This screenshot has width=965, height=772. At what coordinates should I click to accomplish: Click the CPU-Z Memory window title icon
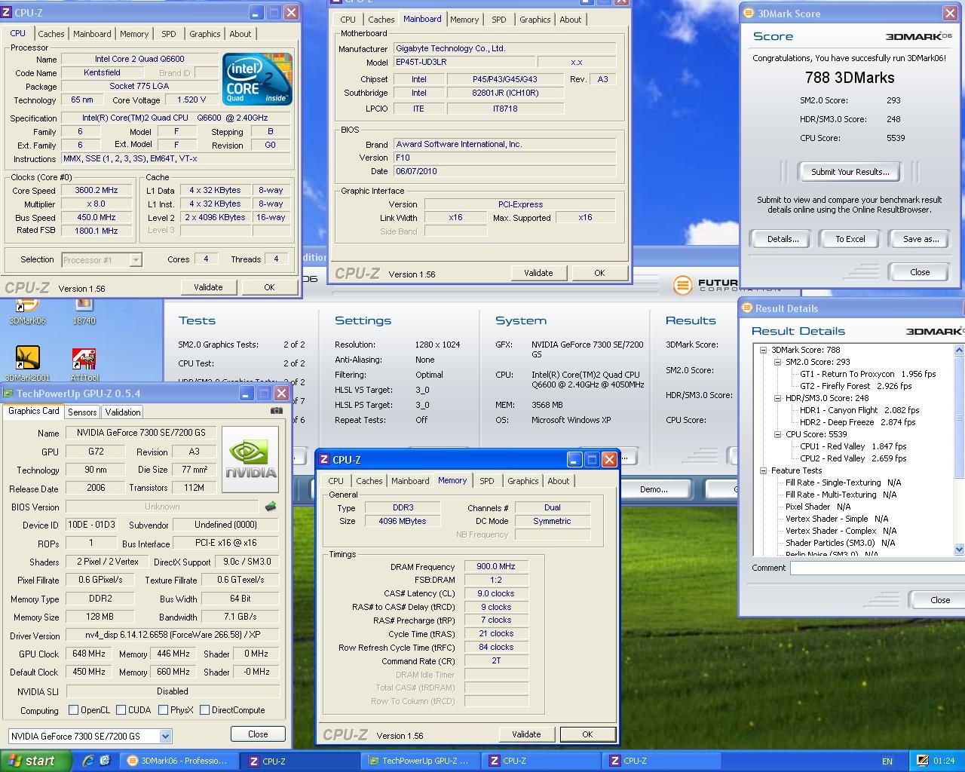click(323, 459)
